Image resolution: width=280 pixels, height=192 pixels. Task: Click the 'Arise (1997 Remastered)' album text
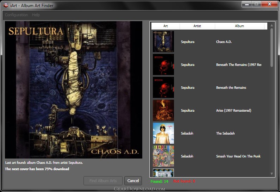click(x=234, y=110)
